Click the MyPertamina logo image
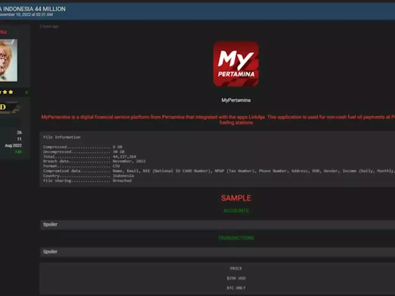This screenshot has height=296, width=395. pos(236,64)
